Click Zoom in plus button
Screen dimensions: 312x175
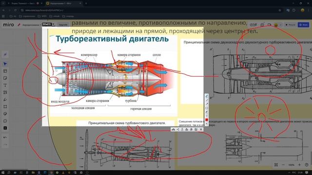click(x=299, y=165)
